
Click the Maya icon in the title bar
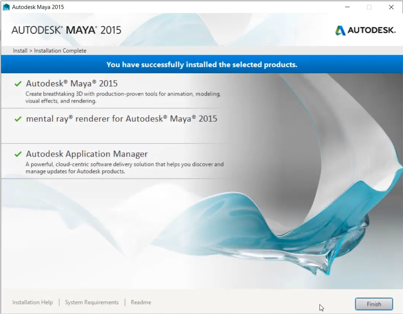[6, 7]
